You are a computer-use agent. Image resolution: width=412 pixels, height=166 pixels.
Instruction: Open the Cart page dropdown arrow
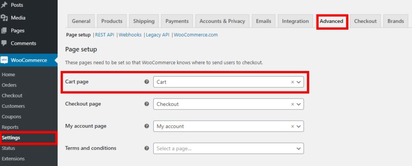(299, 82)
